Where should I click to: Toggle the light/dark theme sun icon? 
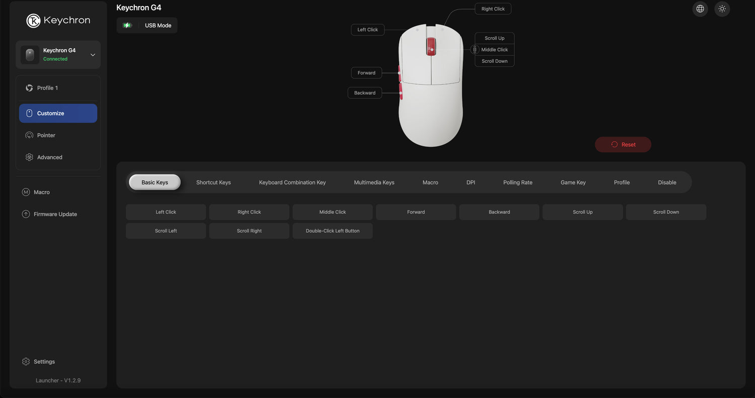point(722,9)
